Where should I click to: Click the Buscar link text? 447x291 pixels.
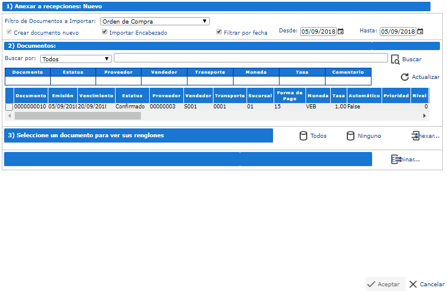[x=412, y=59]
